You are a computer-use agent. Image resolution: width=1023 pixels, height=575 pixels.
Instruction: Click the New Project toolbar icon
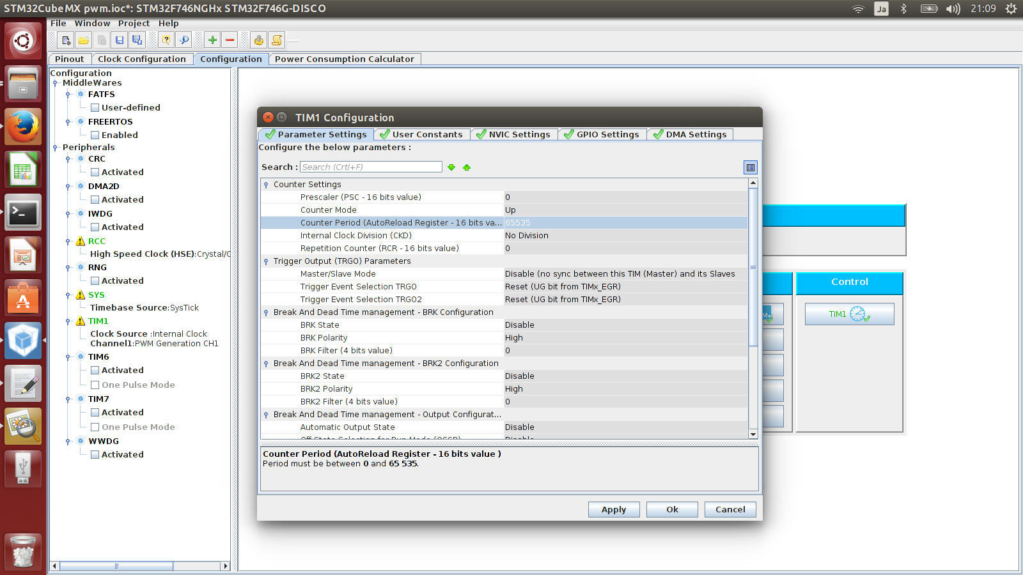[x=66, y=40]
